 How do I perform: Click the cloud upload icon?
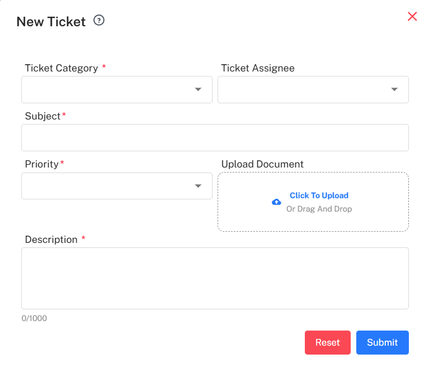pyautogui.click(x=276, y=202)
